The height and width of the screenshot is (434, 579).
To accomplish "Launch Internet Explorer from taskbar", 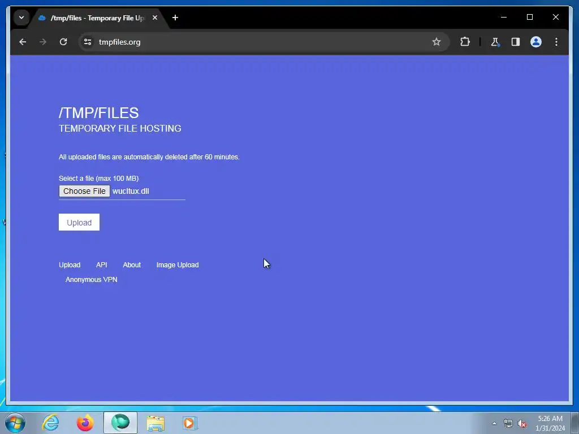I will click(50, 423).
